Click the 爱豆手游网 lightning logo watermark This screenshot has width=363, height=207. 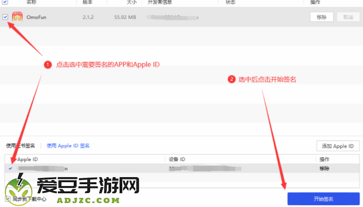click(x=18, y=189)
